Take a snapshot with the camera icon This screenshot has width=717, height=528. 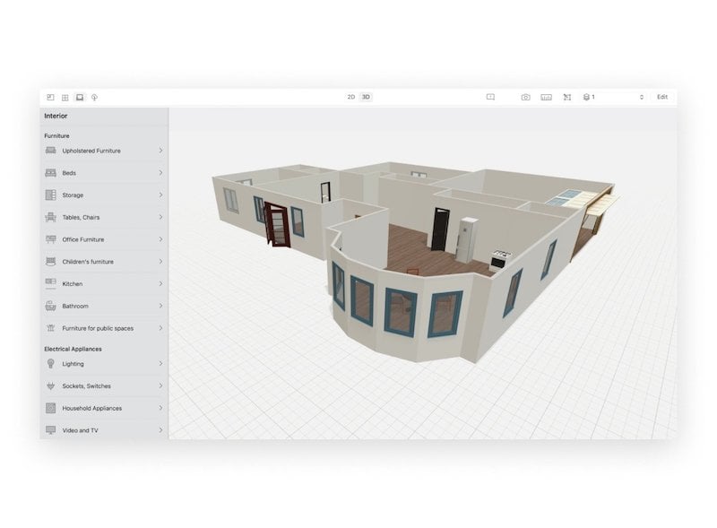pos(525,97)
